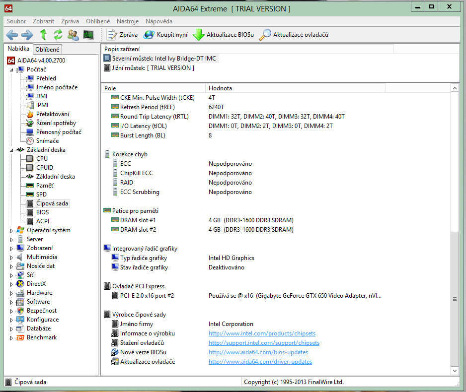Open the Zobrazit menu
The height and width of the screenshot is (392, 466).
click(43, 21)
